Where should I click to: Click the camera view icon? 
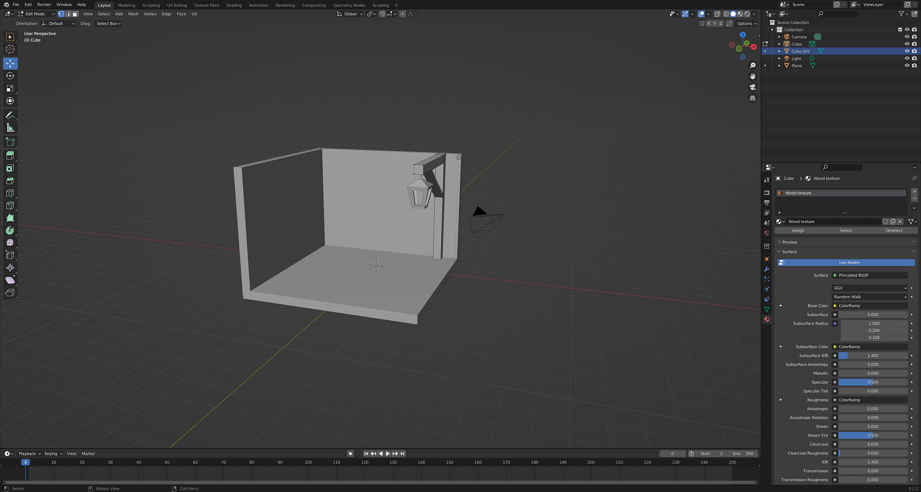753,87
